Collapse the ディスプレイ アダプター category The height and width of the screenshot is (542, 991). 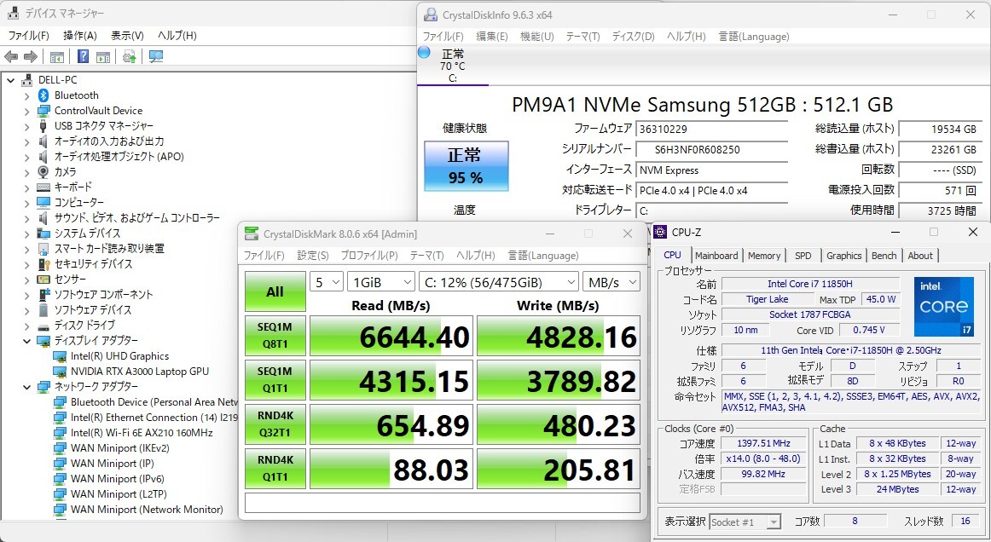point(26,341)
